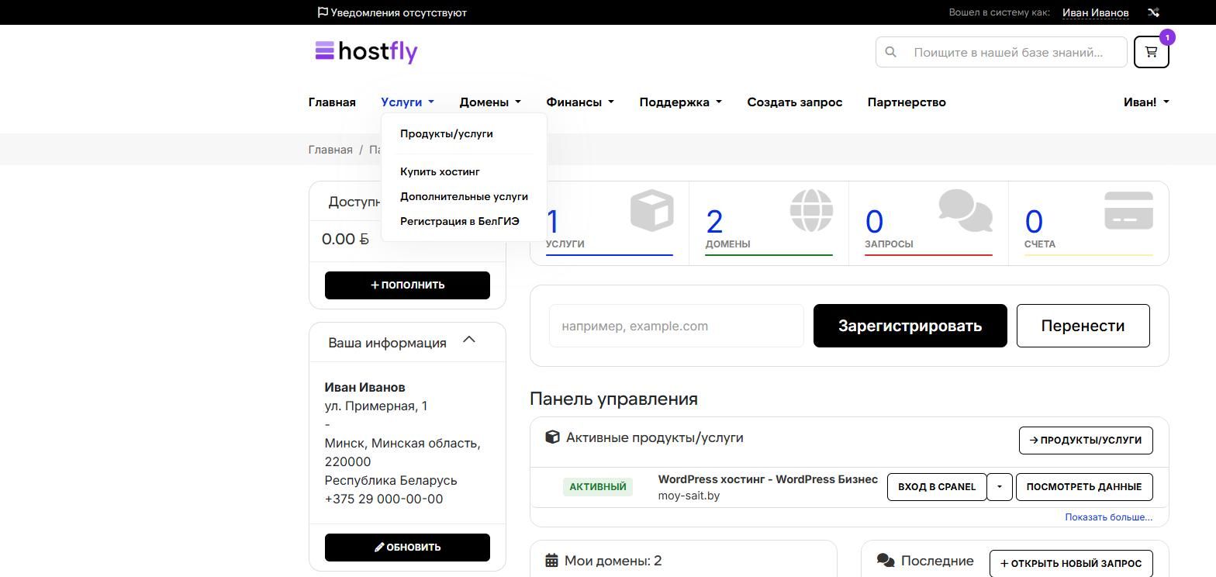
Task: Click the Обновить button
Action: click(407, 547)
